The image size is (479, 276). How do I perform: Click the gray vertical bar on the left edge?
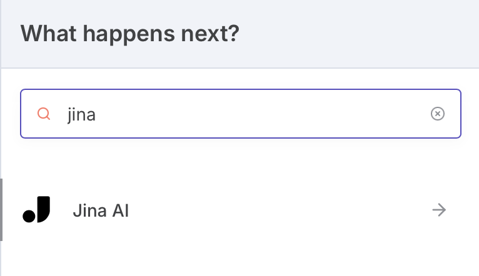(x=1, y=210)
